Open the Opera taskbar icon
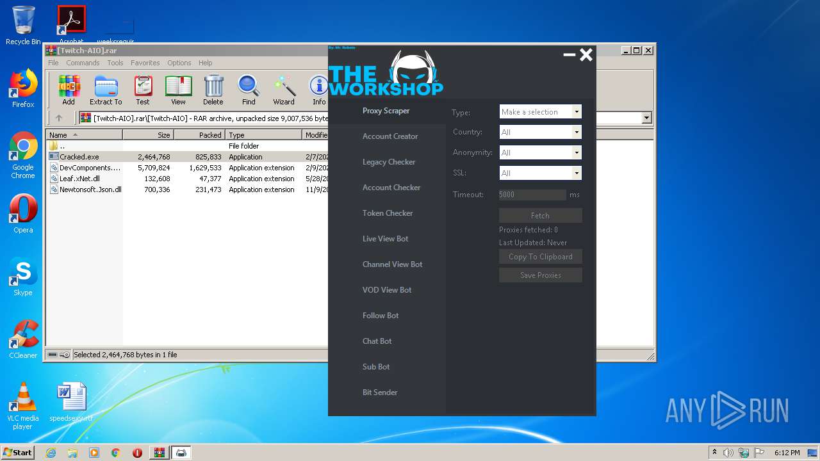The width and height of the screenshot is (820, 461). click(x=137, y=453)
